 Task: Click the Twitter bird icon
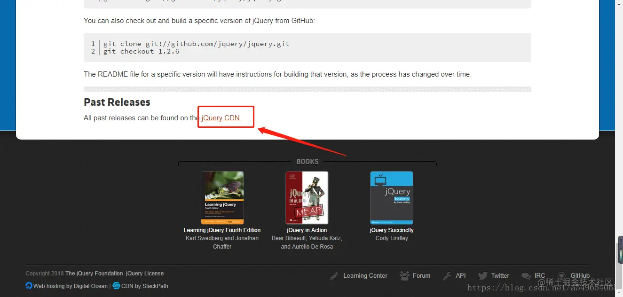pos(482,276)
